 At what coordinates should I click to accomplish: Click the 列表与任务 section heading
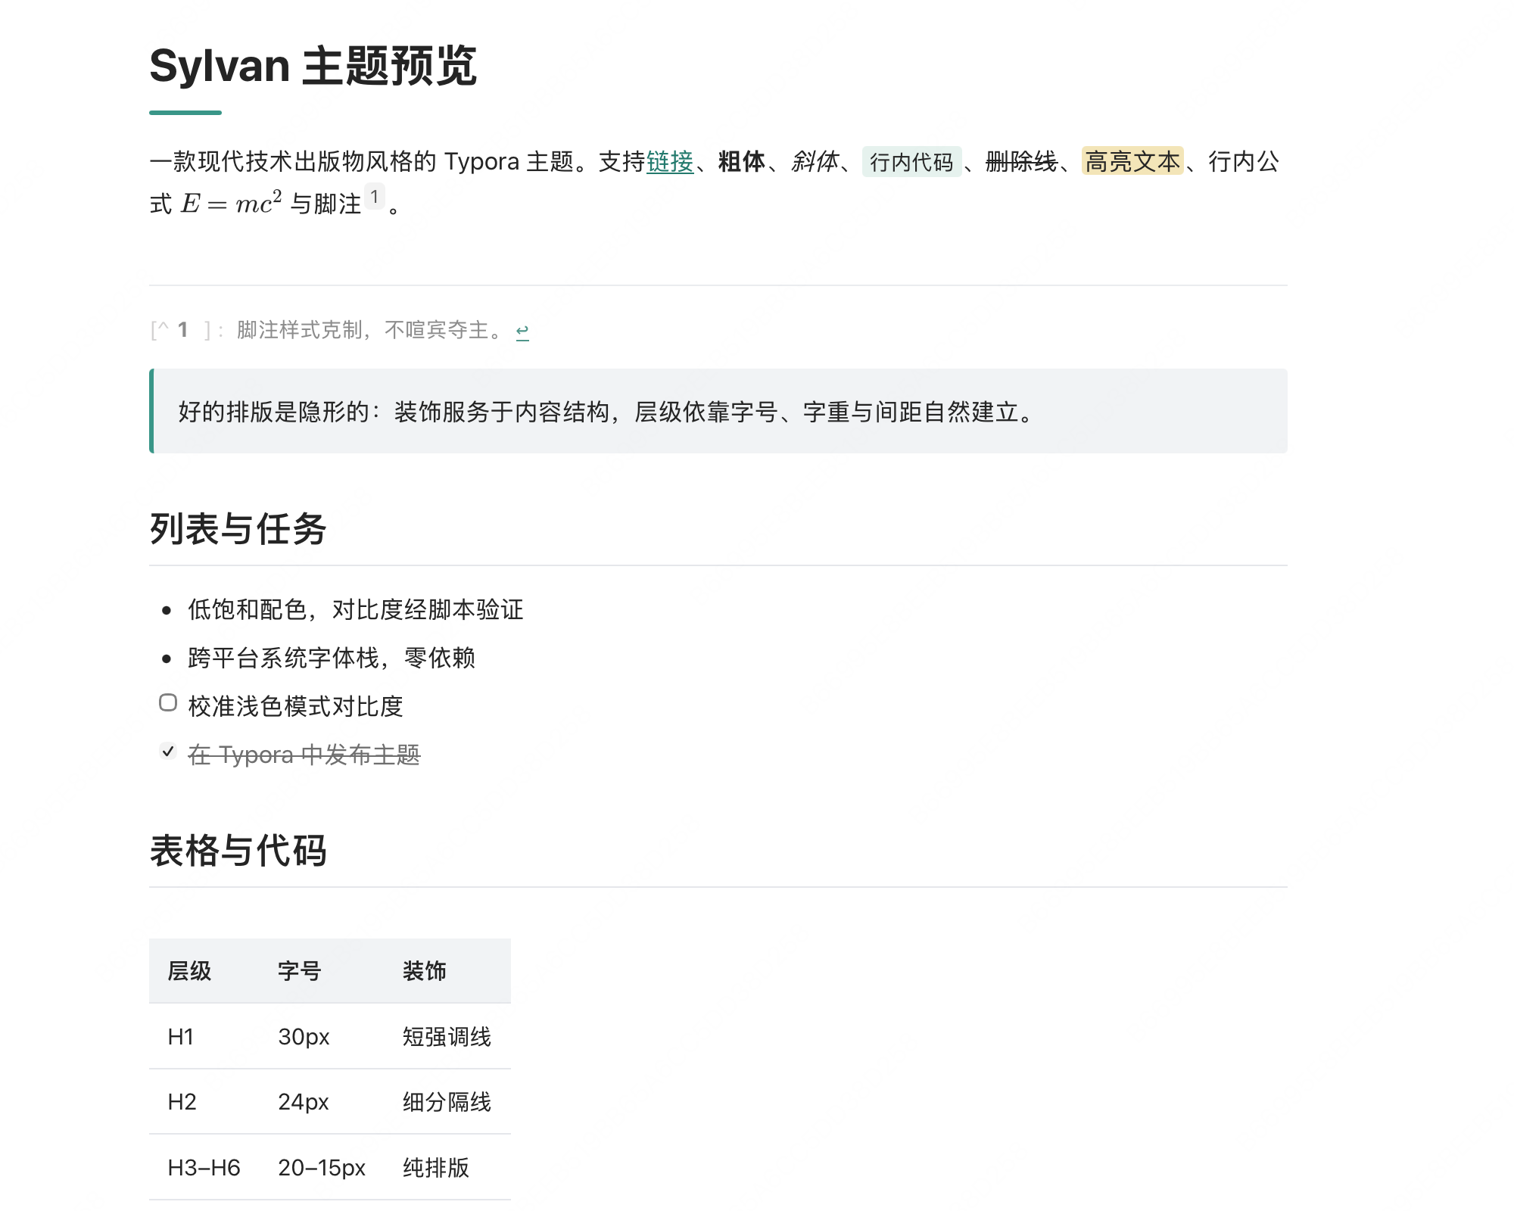238,528
